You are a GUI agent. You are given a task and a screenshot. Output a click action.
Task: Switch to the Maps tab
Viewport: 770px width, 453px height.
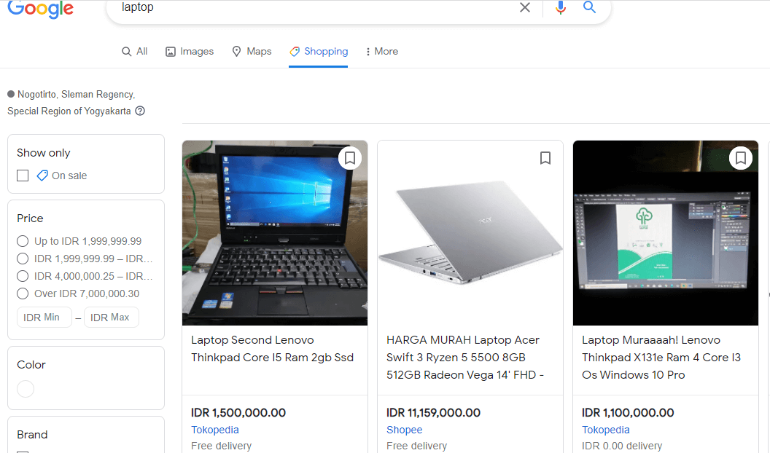pyautogui.click(x=252, y=52)
